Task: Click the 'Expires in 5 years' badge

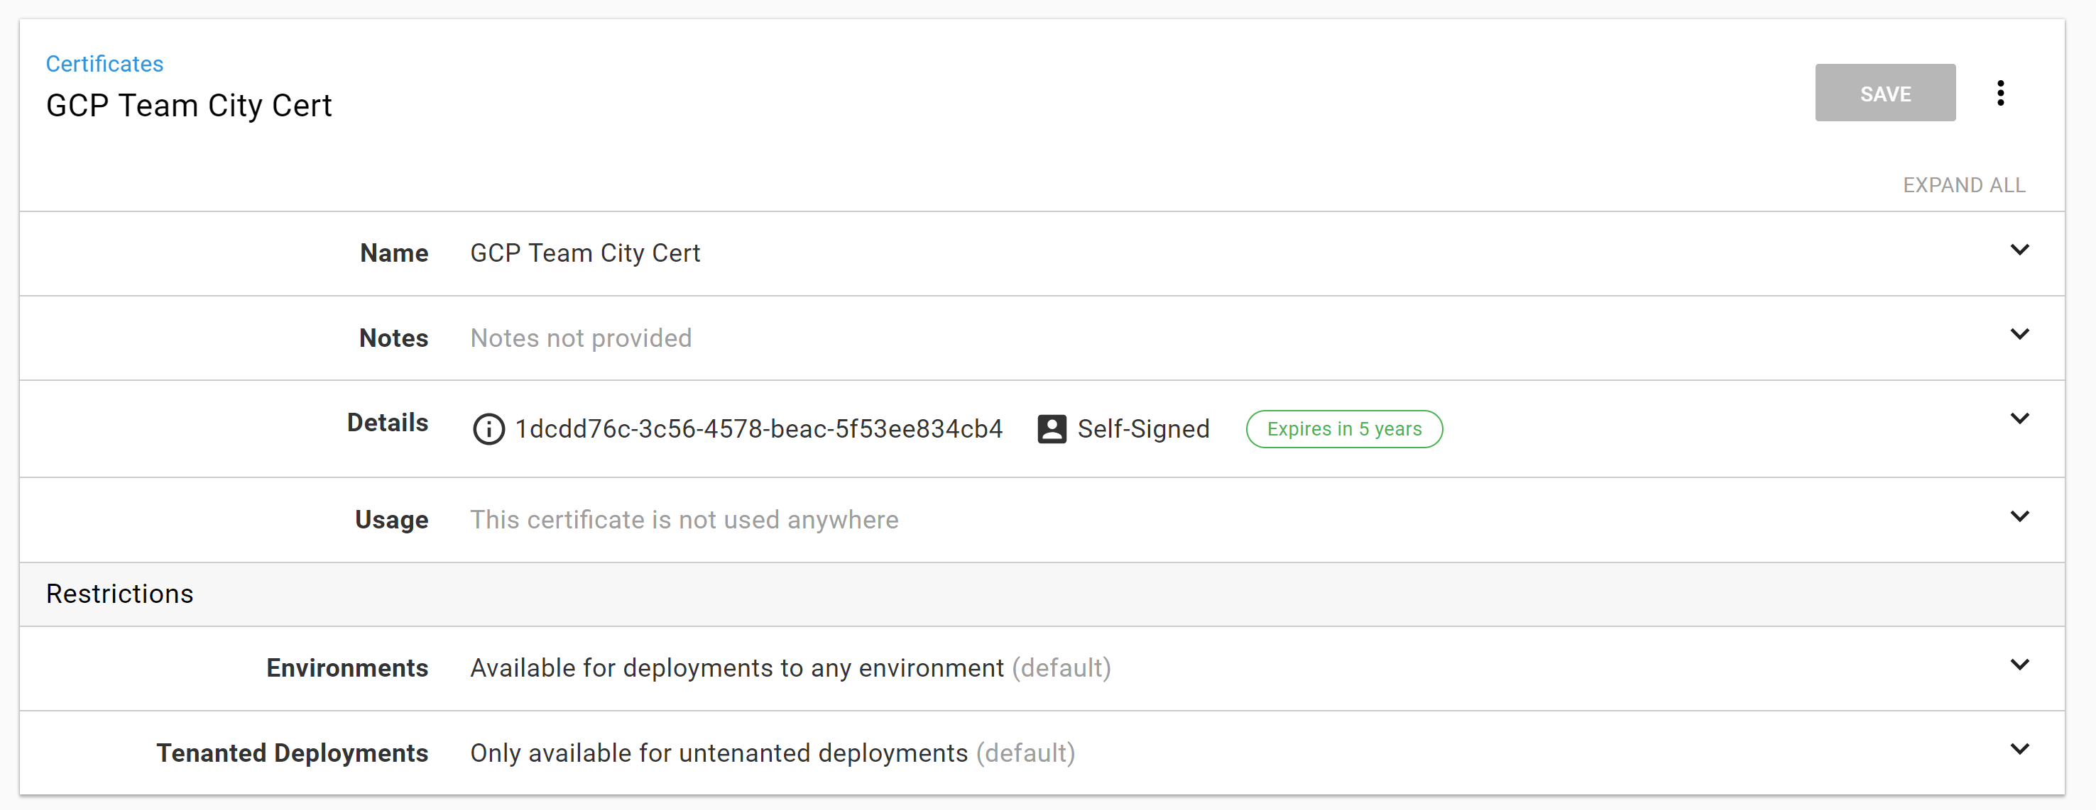Action: click(x=1343, y=429)
